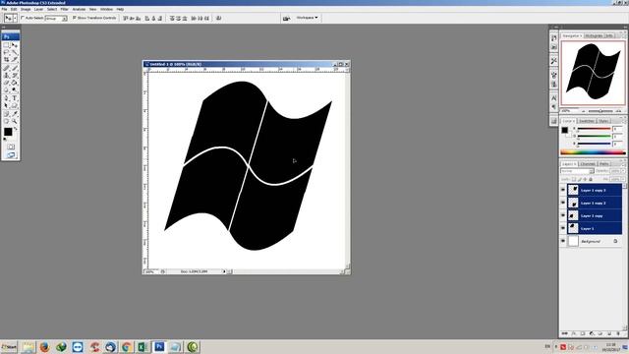The width and height of the screenshot is (629, 354).
Task: Click the Navigator zoom slider
Action: coord(600,111)
